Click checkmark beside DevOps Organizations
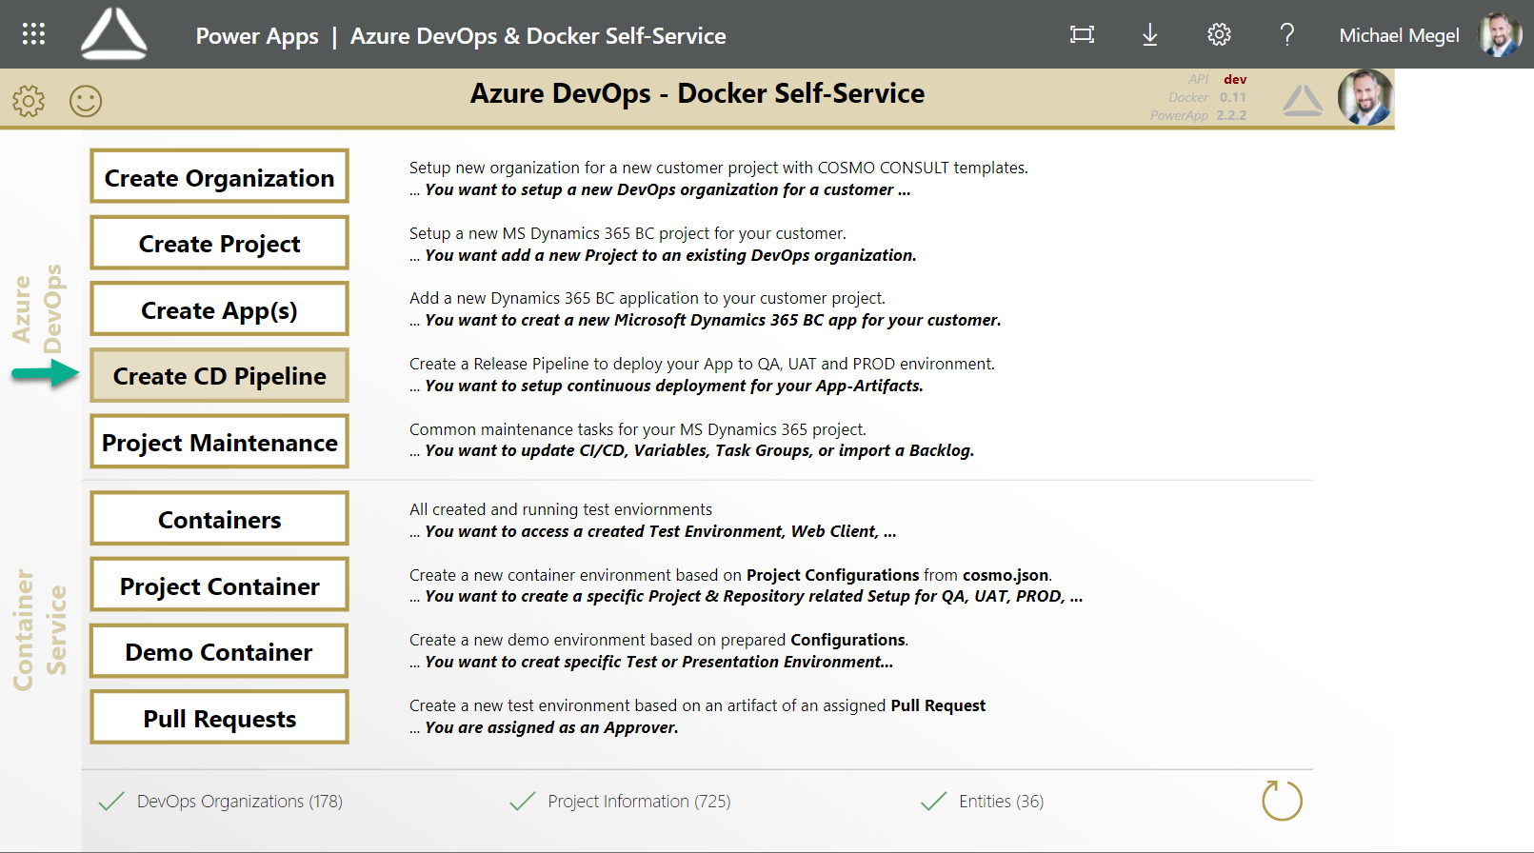Screen dimensions: 1534x853 point(111,801)
